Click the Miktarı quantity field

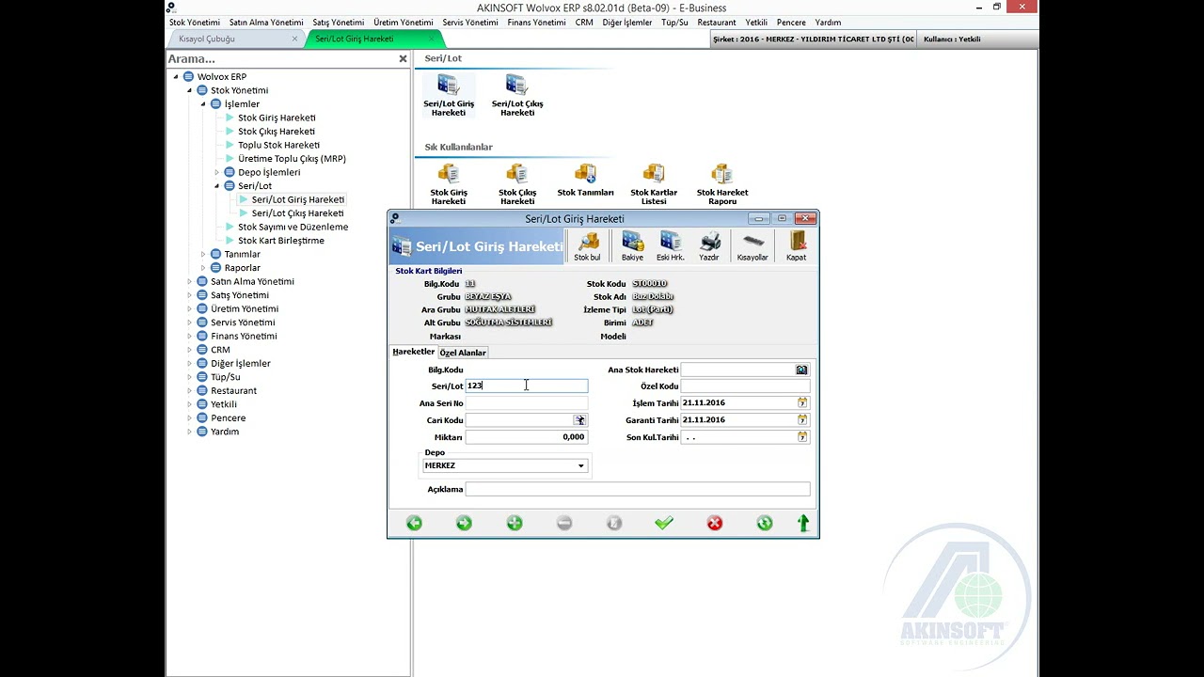[527, 437]
